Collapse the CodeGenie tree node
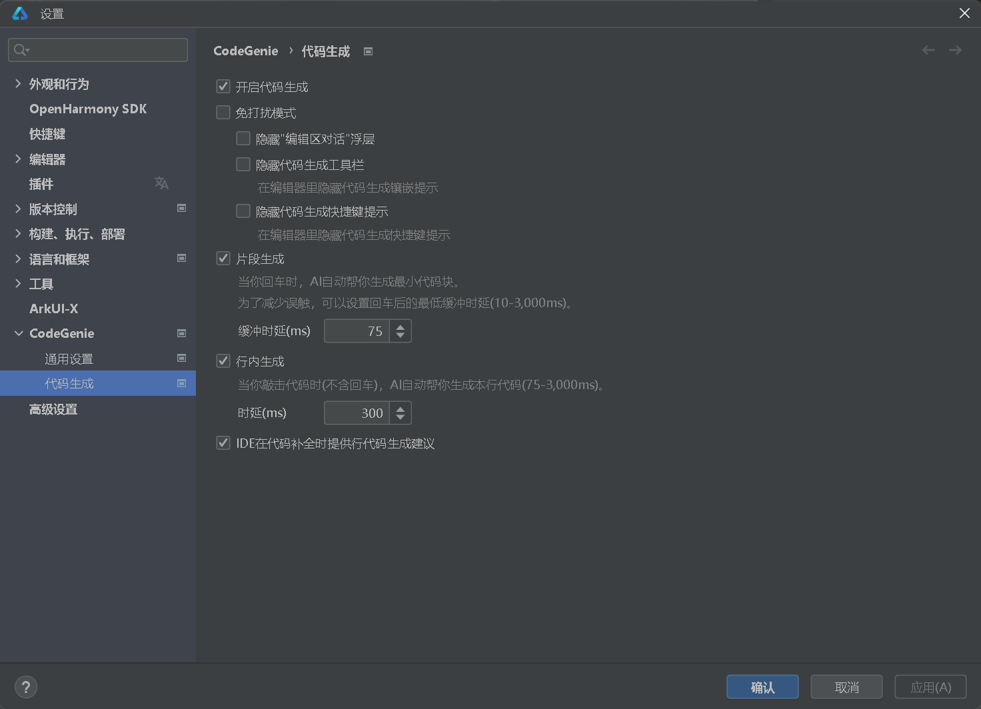Screen dimensions: 981x709 pos(18,333)
